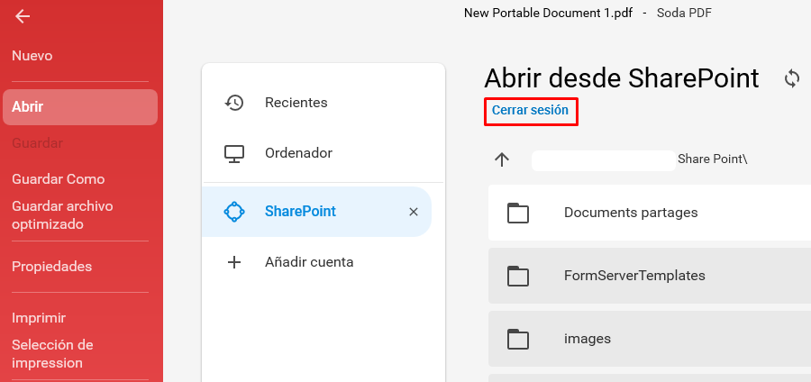Viewport: 811px width, 382px height.
Task: Choose Guardar Como menu item
Action: coord(59,179)
